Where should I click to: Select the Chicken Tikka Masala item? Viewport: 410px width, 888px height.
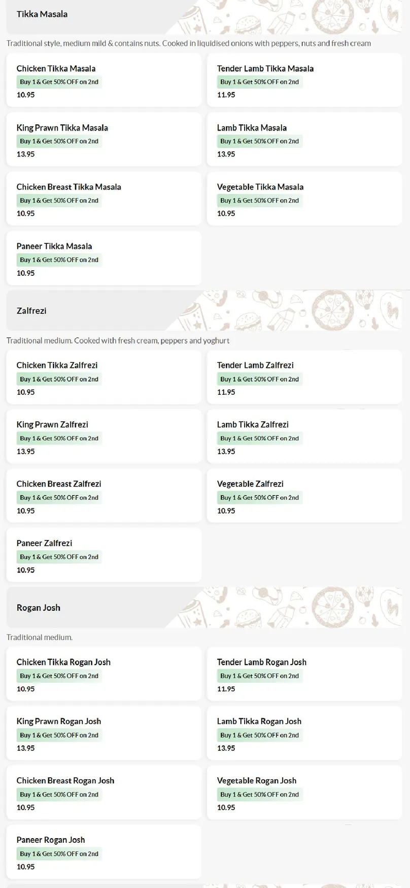104,80
